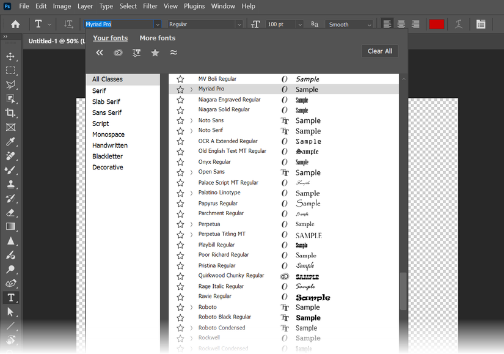Favorite the Myriad Pro font
This screenshot has height=354, width=504.
point(180,89)
